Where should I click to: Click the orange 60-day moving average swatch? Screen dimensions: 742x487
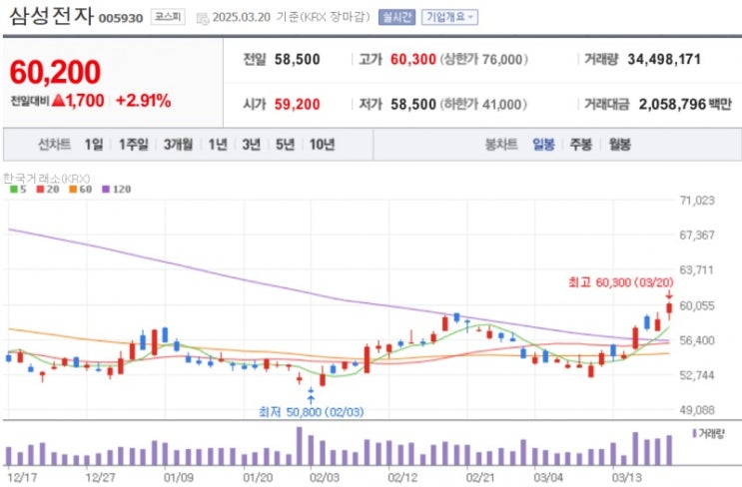[x=73, y=190]
